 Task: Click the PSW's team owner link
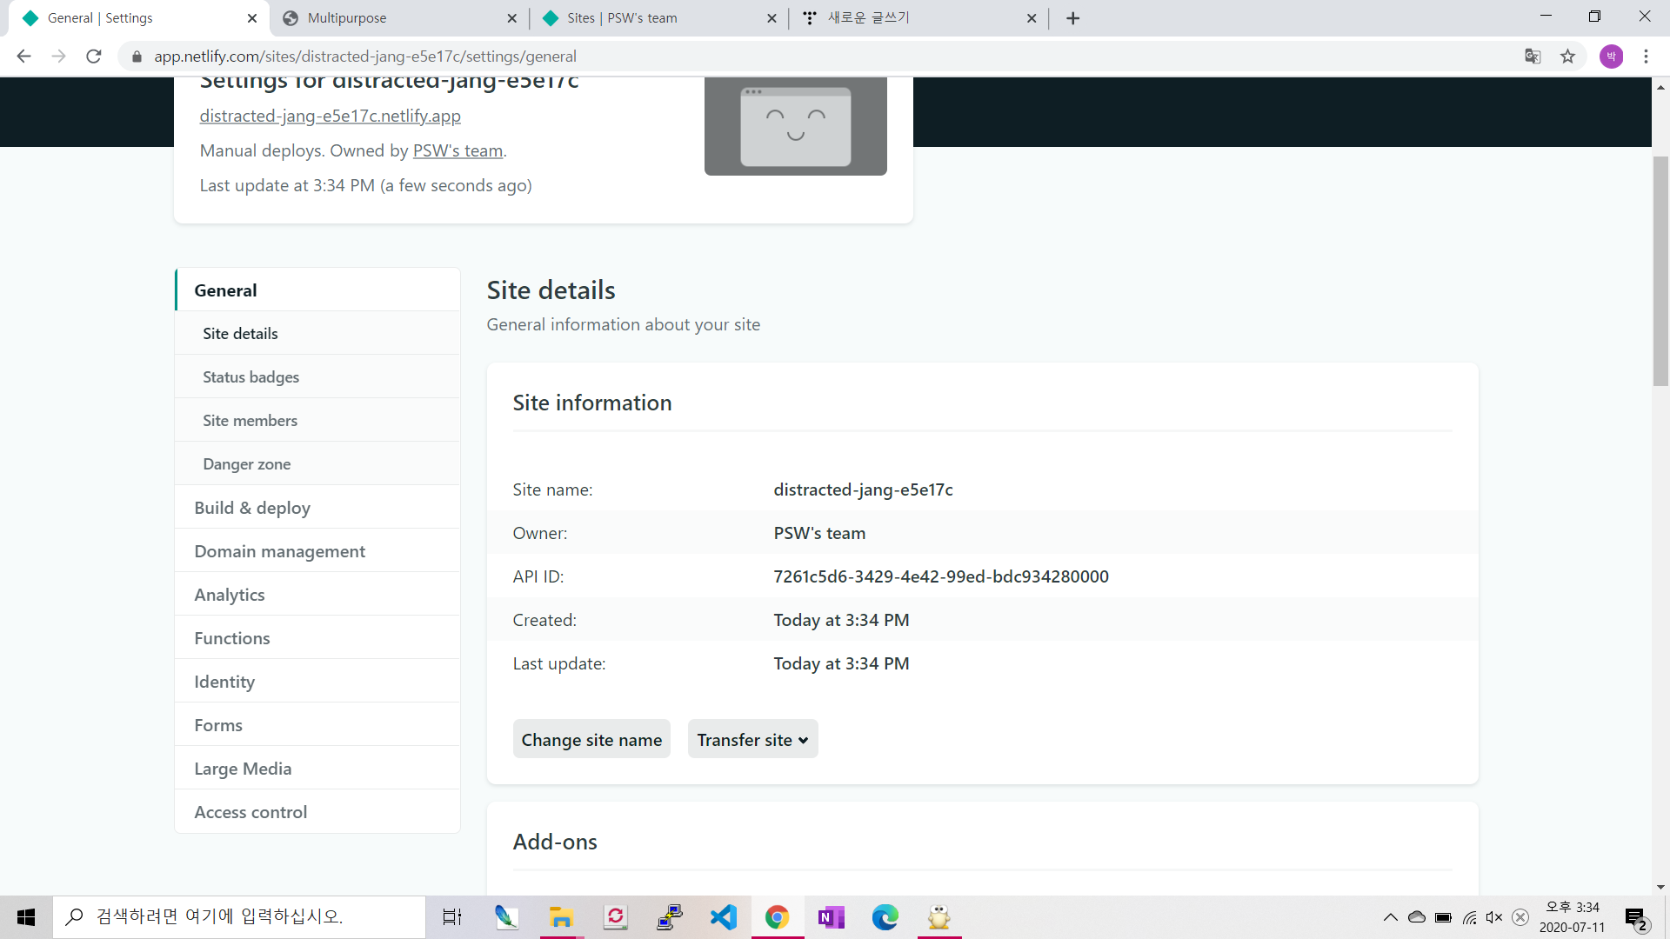(458, 150)
